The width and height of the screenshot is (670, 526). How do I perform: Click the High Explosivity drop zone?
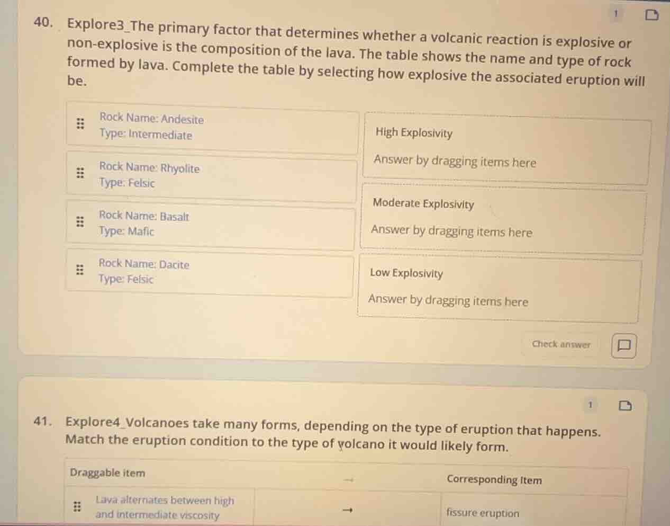tap(505, 150)
